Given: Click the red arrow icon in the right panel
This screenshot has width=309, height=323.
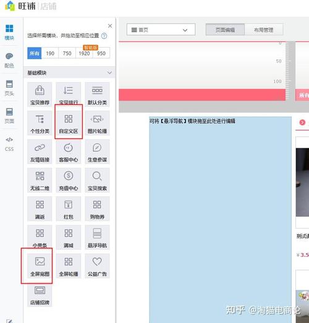Looking at the screenshot, I should click(x=302, y=122).
